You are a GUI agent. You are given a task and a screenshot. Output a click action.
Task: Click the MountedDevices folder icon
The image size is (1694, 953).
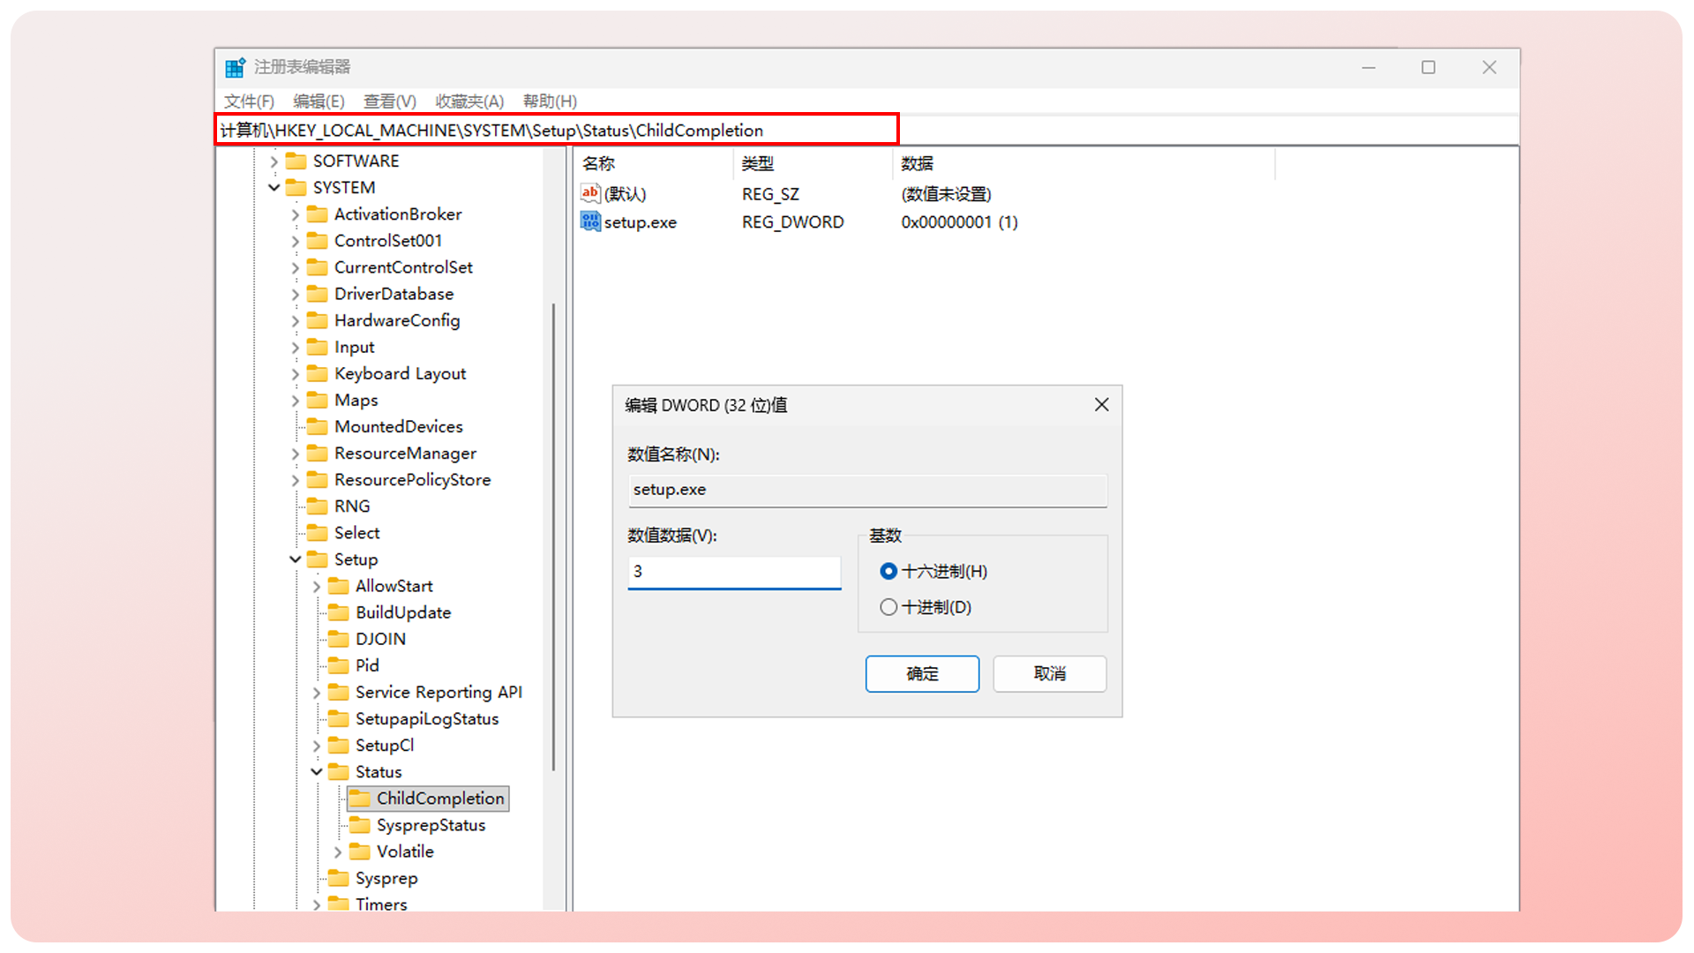pyautogui.click(x=318, y=426)
